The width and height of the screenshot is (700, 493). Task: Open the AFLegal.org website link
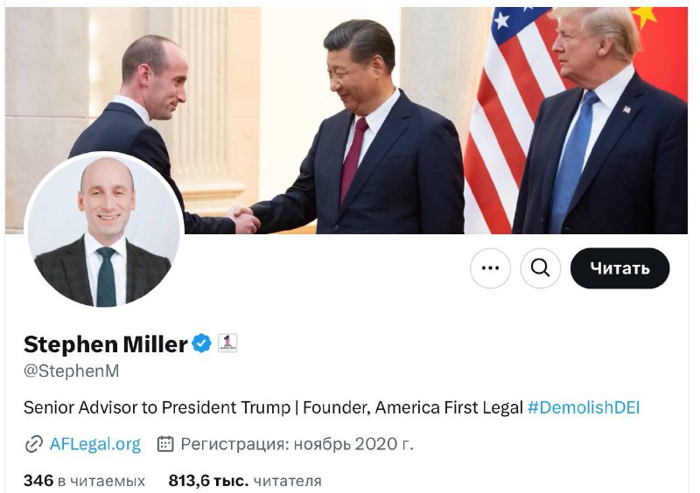tap(95, 444)
